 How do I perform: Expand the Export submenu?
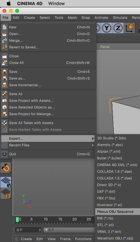pyautogui.click(x=48, y=138)
